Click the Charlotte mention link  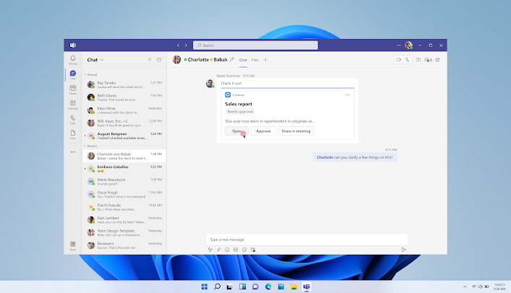coord(325,157)
